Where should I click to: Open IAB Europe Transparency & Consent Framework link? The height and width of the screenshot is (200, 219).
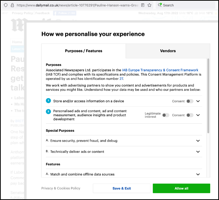coord(160,70)
